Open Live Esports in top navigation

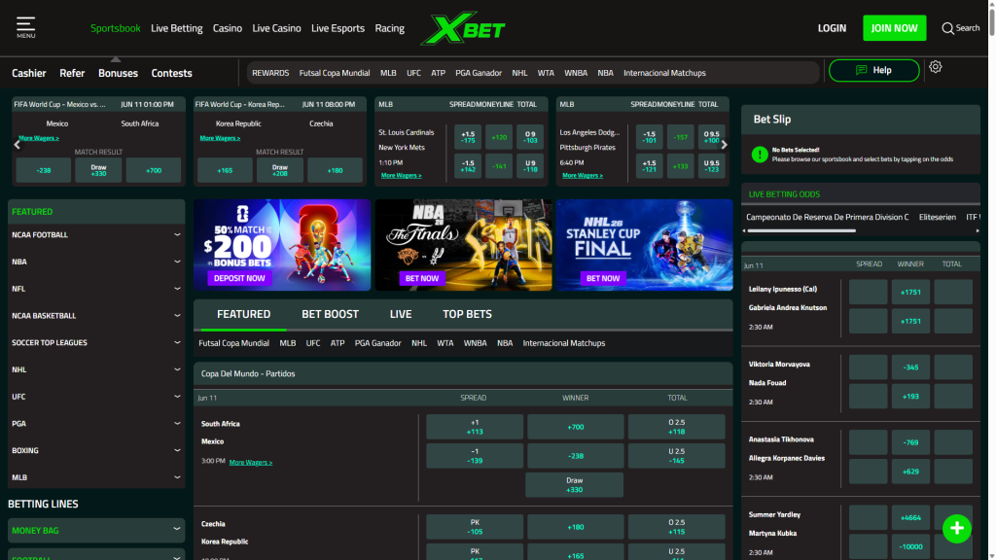tap(338, 28)
